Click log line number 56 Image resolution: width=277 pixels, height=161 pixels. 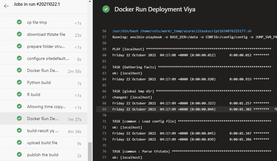(104, 31)
